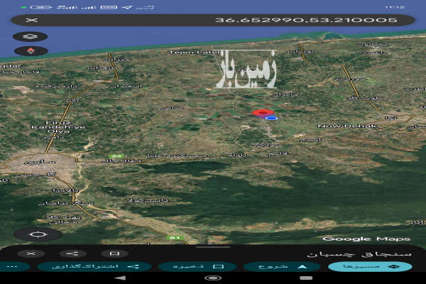Expand the bottom sheet drag handle

[x=213, y=246]
